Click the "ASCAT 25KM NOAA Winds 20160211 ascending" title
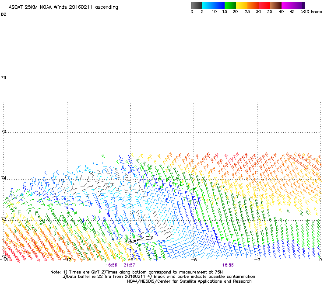The image size is (324, 284). 63,7
